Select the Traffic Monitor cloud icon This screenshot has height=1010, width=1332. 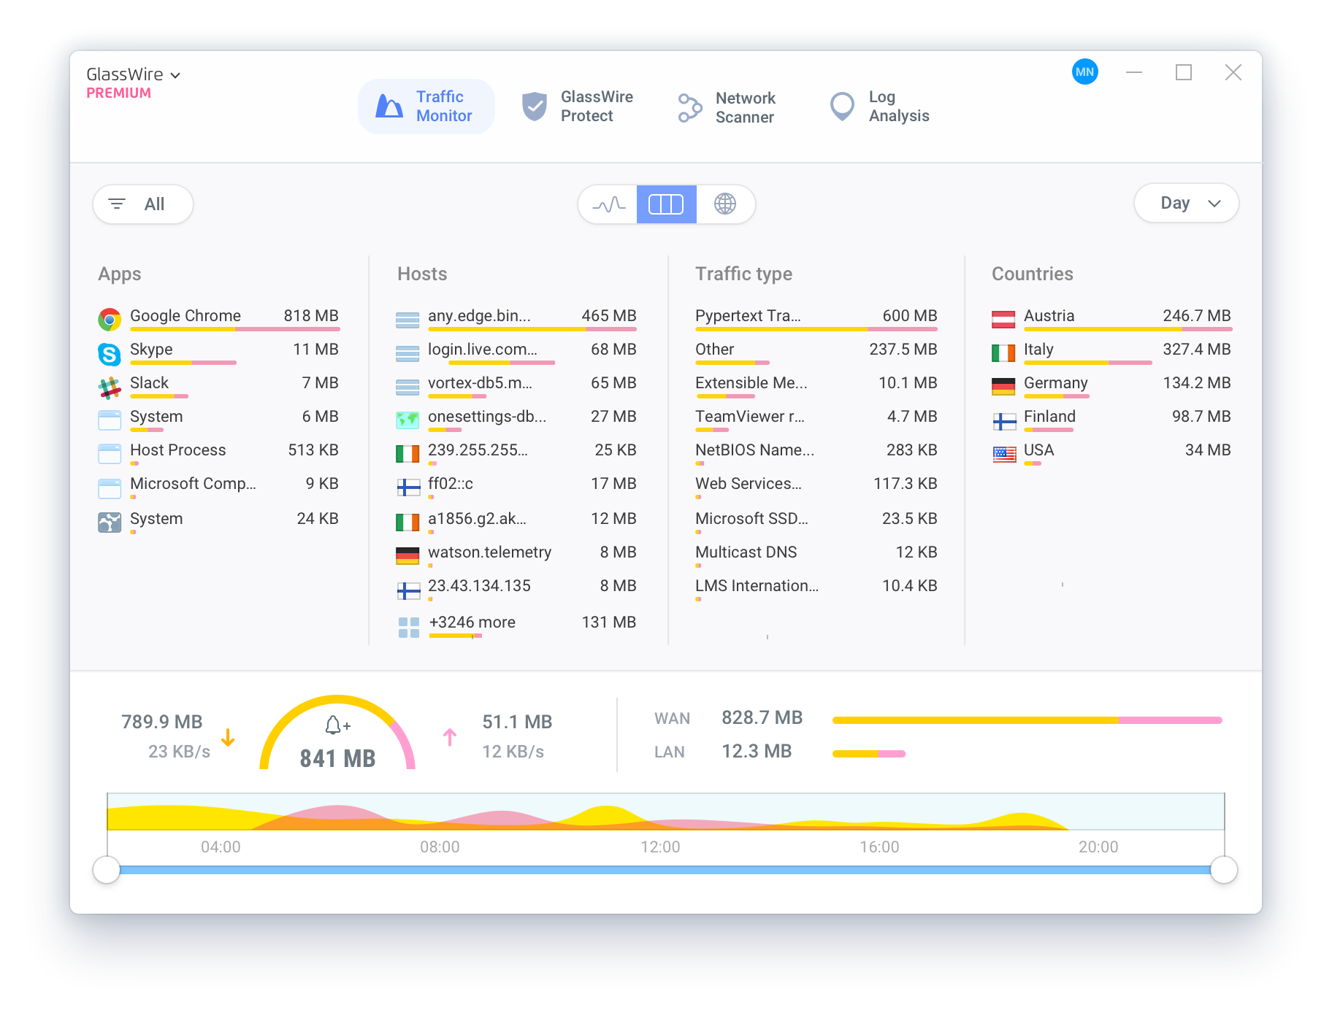[x=388, y=106]
